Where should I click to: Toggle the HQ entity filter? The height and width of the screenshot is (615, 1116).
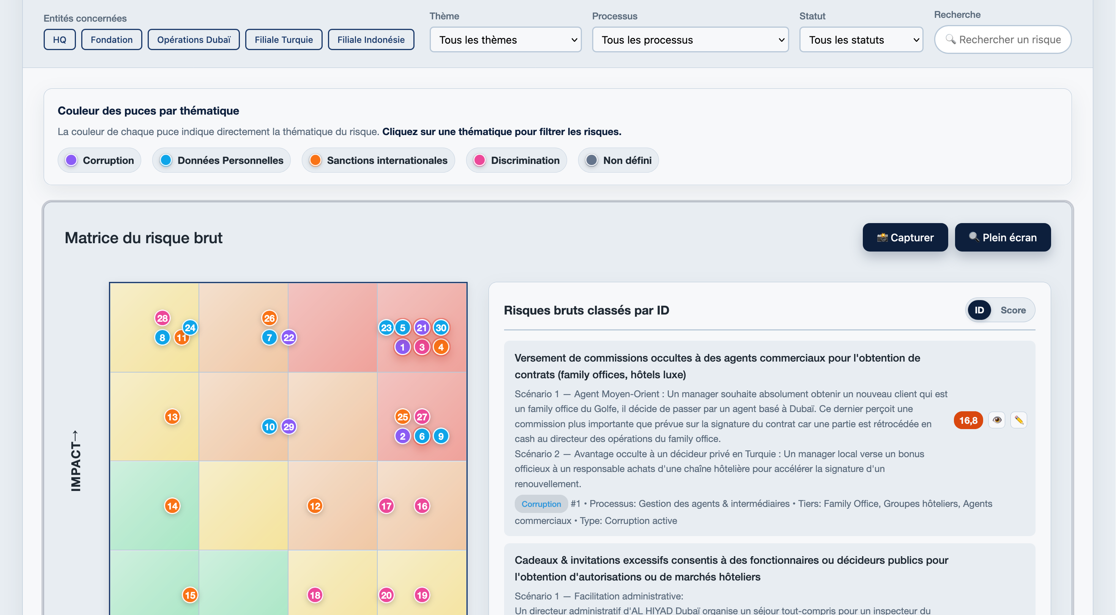[60, 40]
